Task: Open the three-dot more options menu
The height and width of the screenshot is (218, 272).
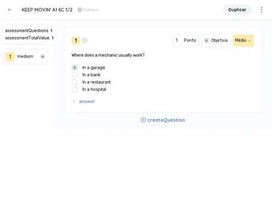Action: tap(262, 10)
